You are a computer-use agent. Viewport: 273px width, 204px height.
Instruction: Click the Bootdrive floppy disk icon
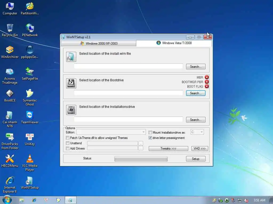(71, 83)
